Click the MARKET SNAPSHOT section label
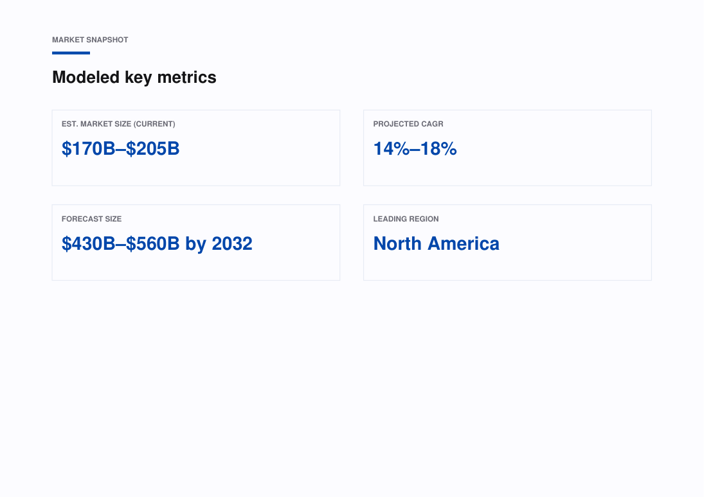Image resolution: width=704 pixels, height=497 pixels. 90,40
